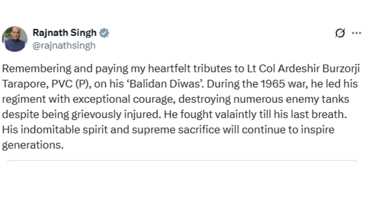Click the embedded card border below the post

[x=182, y=161]
